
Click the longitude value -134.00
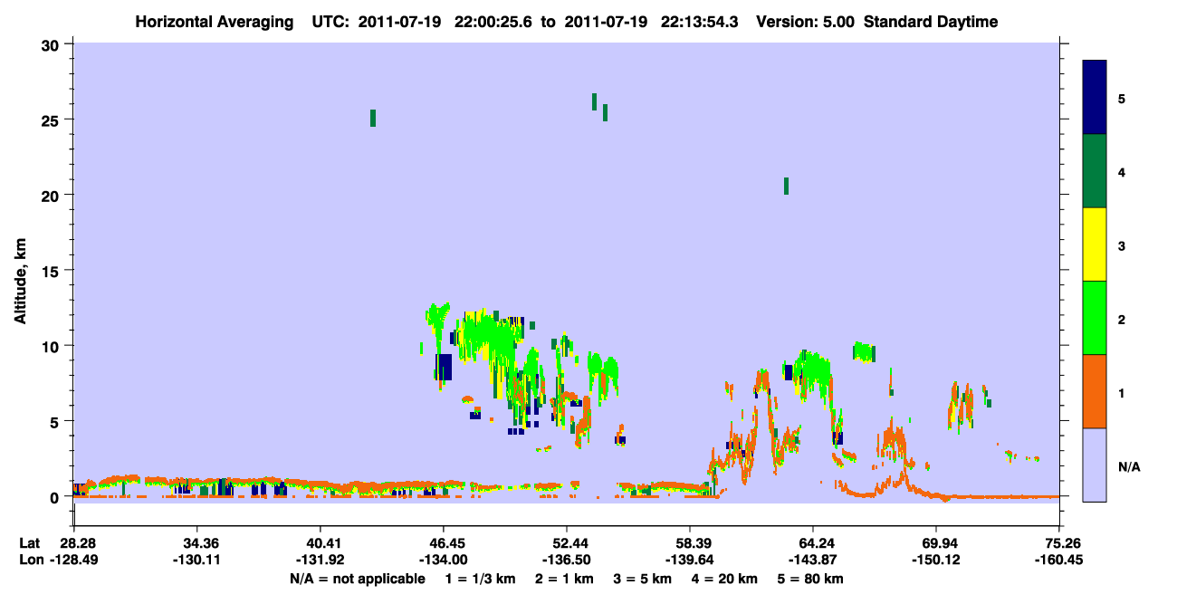point(444,560)
